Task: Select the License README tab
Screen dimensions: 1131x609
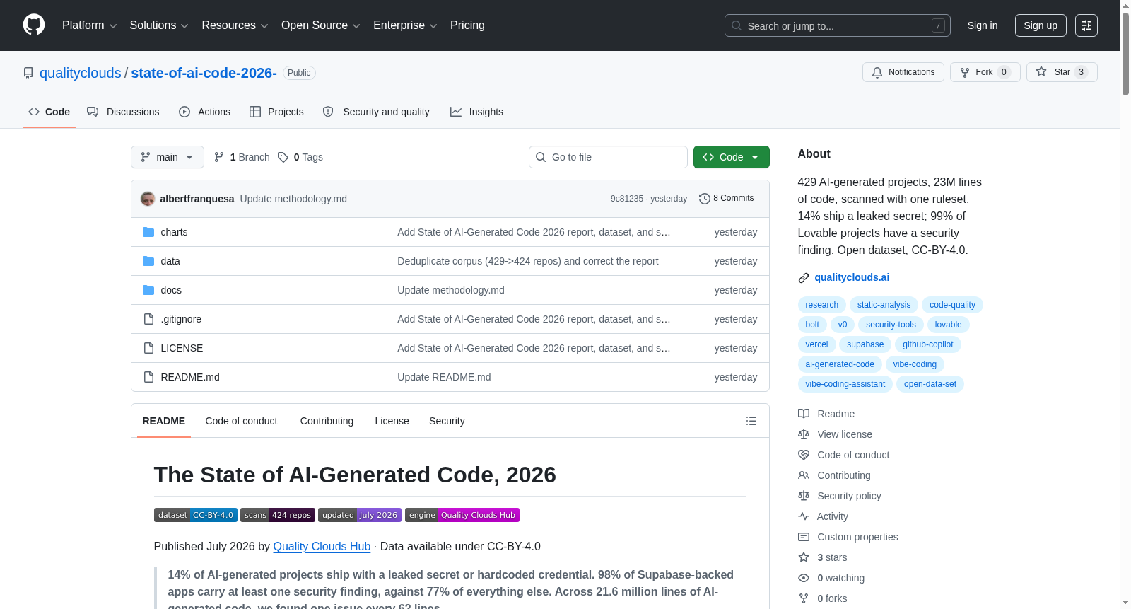Action: [x=392, y=421]
